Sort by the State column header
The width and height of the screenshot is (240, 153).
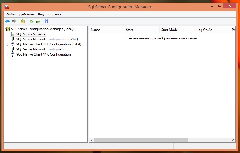click(x=142, y=30)
